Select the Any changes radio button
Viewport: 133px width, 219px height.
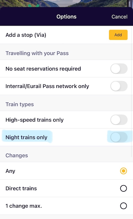tap(123, 171)
